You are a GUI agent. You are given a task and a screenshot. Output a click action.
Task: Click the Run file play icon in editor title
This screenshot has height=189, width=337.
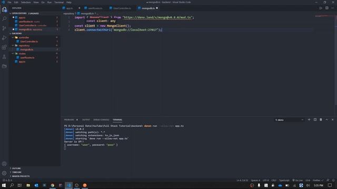[x=321, y=8]
